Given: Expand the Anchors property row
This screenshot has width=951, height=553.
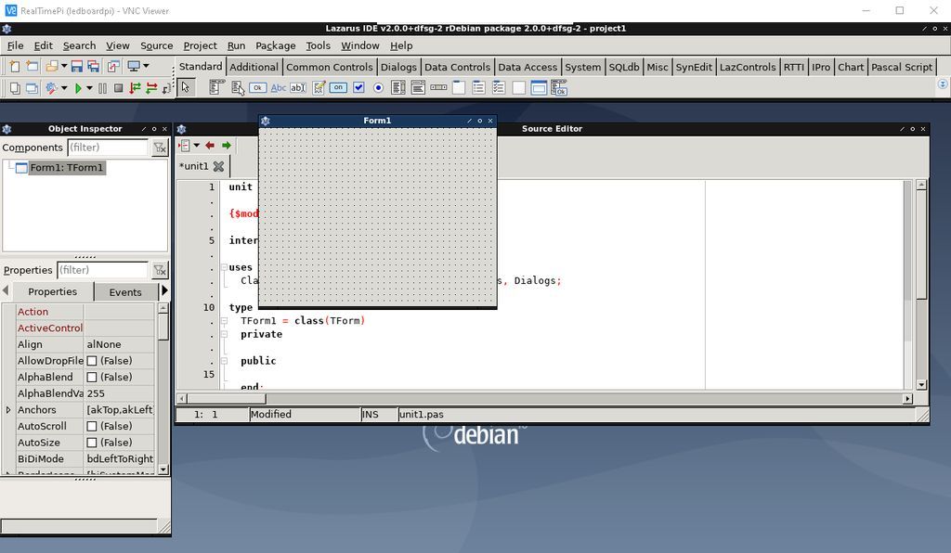Looking at the screenshot, I should coord(7,409).
